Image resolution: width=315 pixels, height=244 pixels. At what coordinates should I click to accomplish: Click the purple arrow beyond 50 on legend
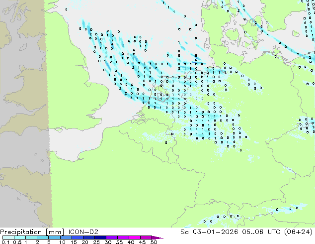(x=157, y=238)
